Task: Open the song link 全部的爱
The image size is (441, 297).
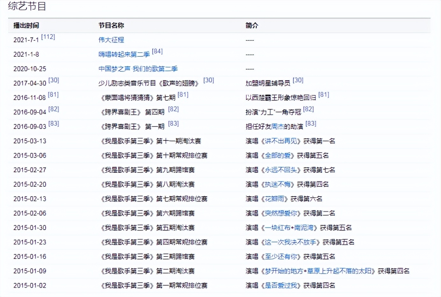Action: click(278, 156)
